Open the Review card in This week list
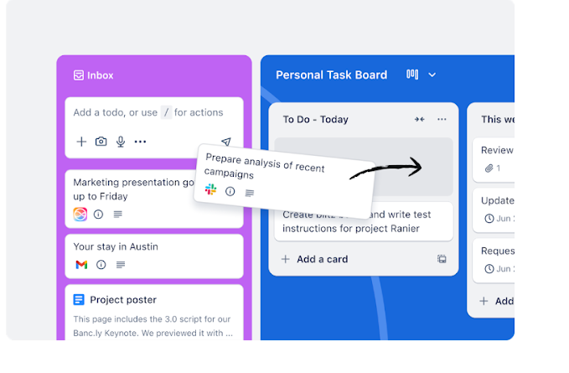This screenshot has height=373, width=569. [493, 159]
